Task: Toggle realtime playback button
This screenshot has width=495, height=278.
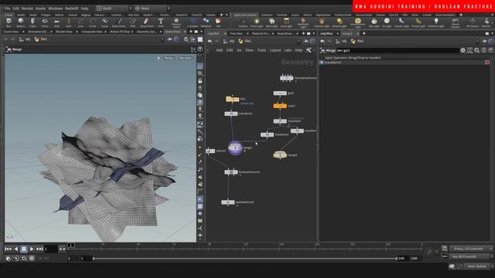Action: [x=32, y=258]
